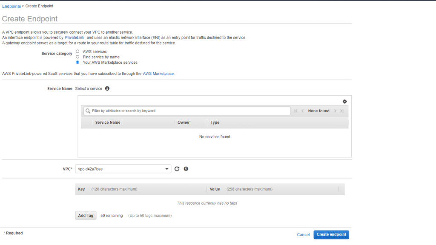Click the Key tags column header
This screenshot has height=245, width=436.
[x=81, y=189]
